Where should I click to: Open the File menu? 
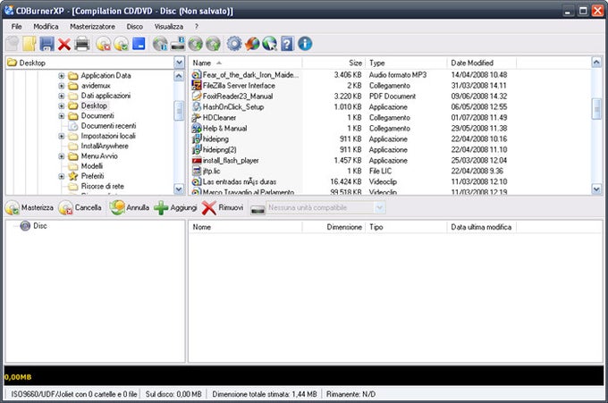tap(16, 26)
